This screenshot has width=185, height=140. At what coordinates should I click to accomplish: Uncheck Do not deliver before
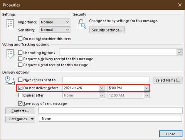click(x=20, y=88)
